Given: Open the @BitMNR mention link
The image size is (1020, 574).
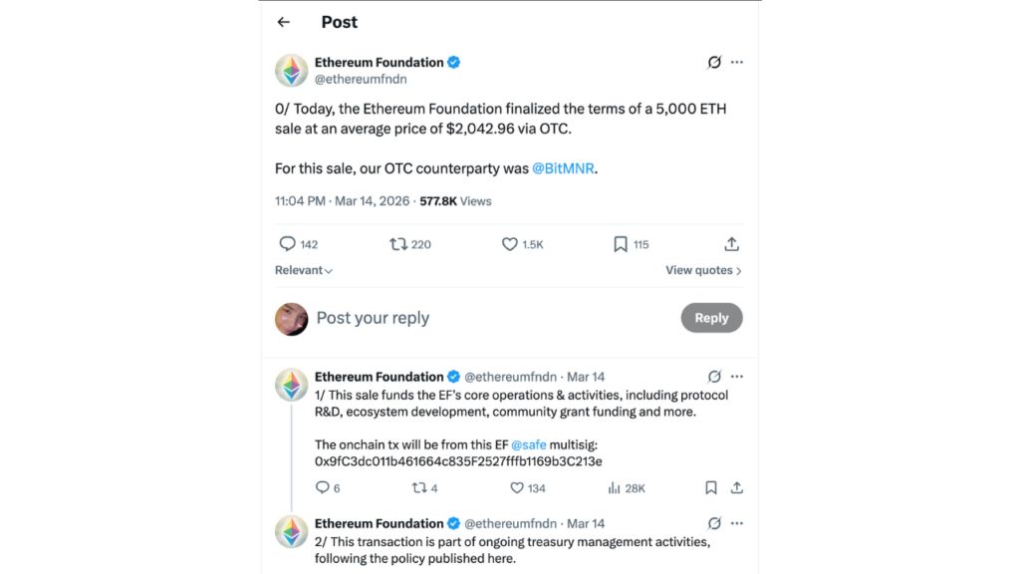Looking at the screenshot, I should (x=565, y=168).
